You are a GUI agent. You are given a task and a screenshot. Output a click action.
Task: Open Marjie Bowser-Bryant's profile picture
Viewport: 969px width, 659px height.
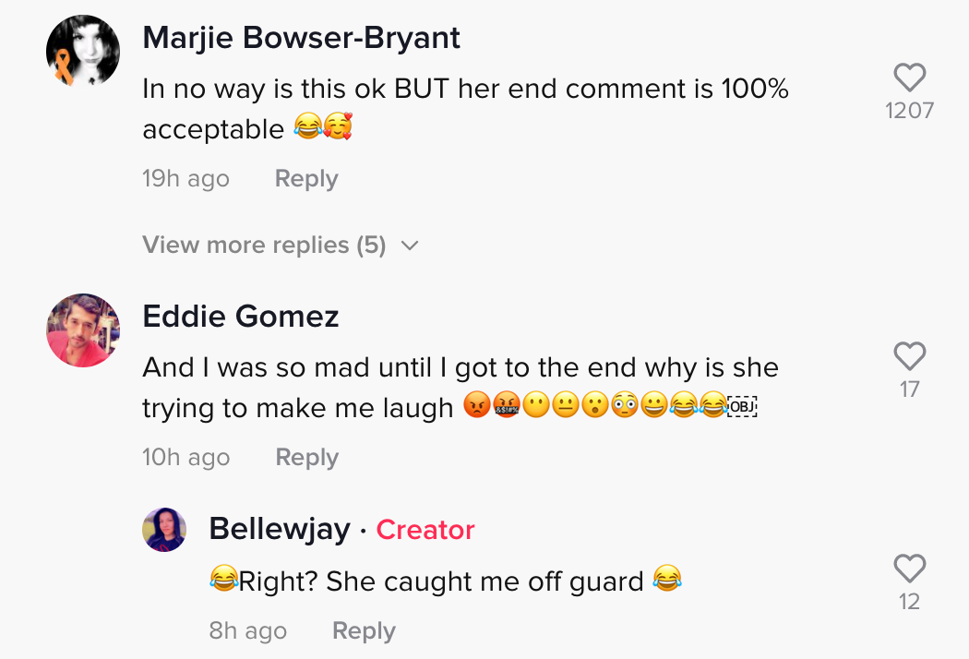tap(83, 52)
